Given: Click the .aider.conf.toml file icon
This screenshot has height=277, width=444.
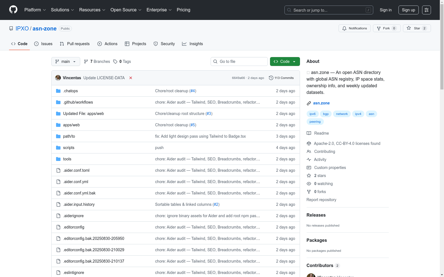Looking at the screenshot, I should pos(58,170).
